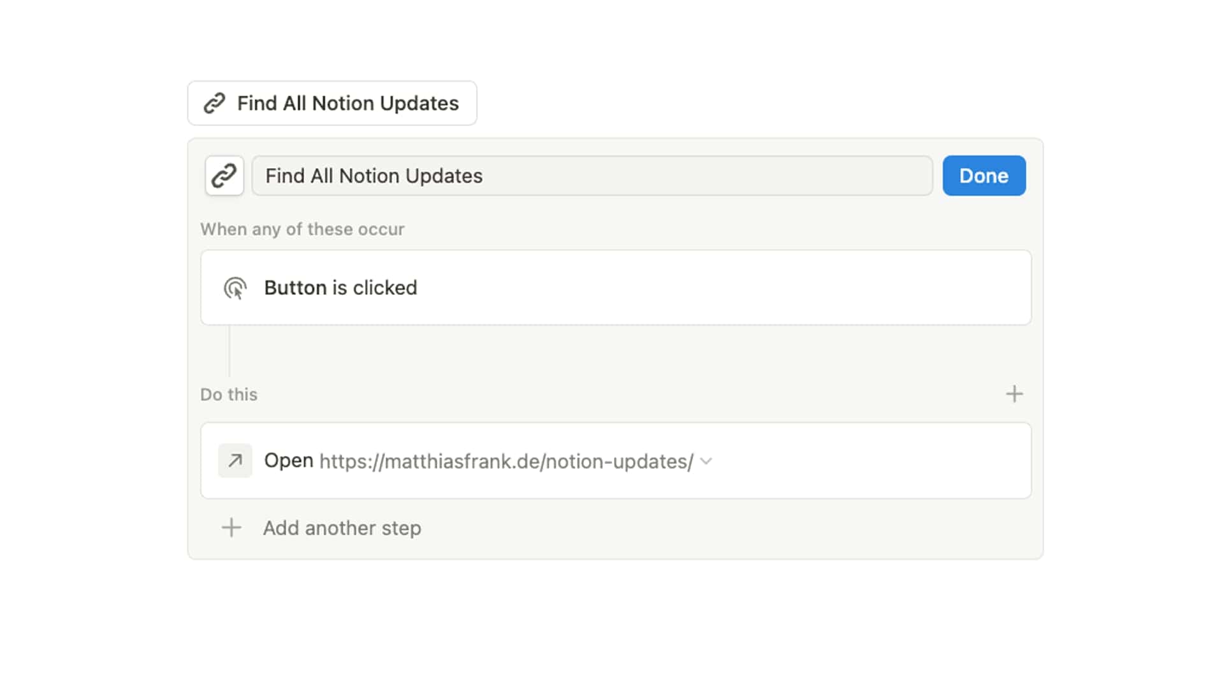This screenshot has height=688, width=1224.
Task: Click the When any of these occur label
Action: pyautogui.click(x=303, y=229)
